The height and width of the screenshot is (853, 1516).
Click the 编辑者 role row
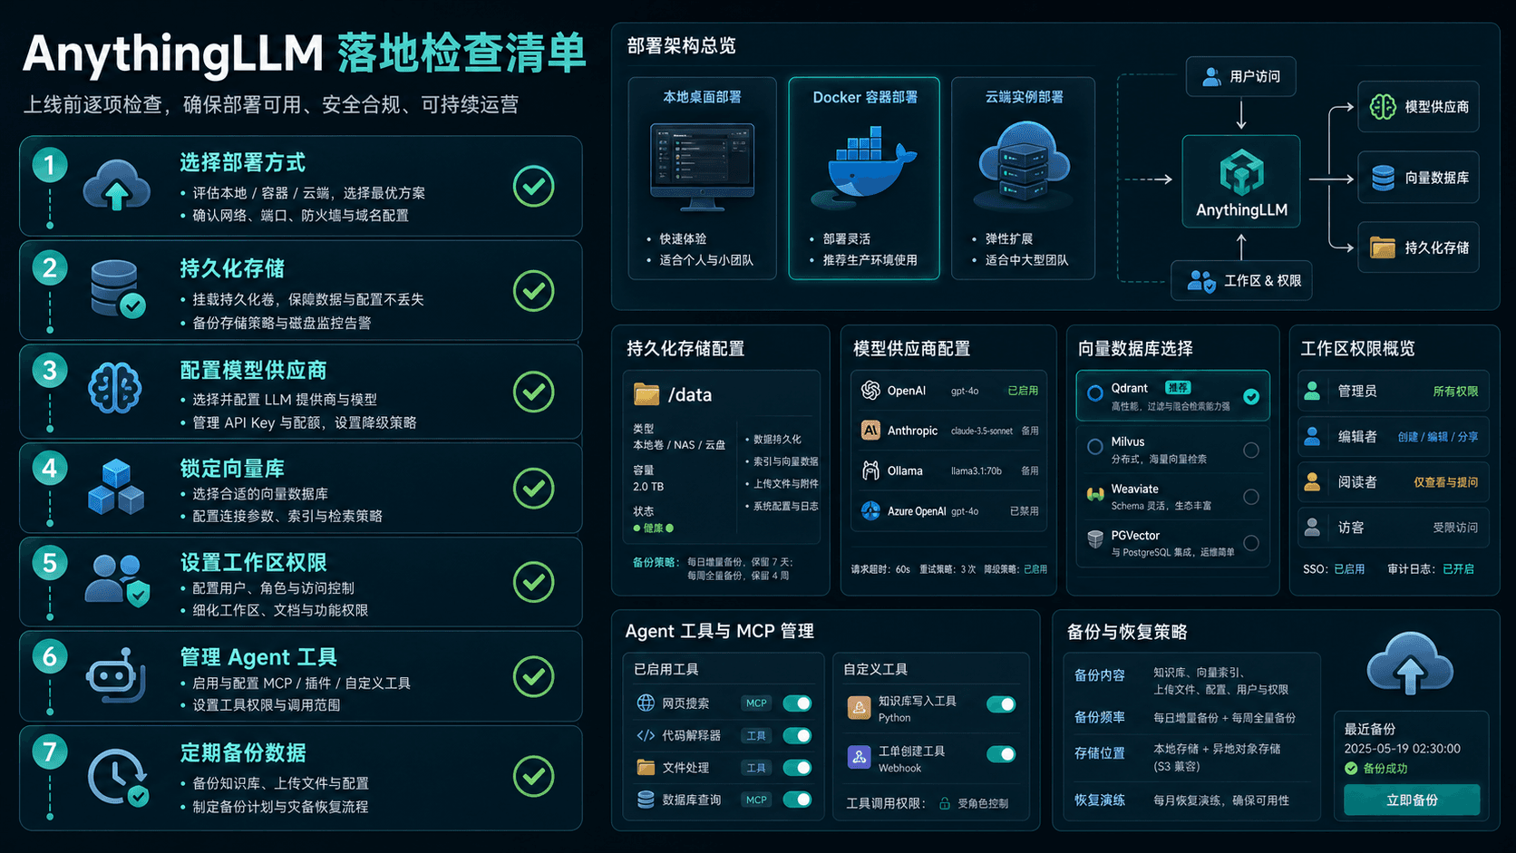[x=1394, y=437]
